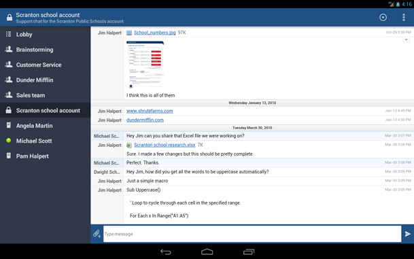
Task: Tap the Android back navigation button
Action: click(x=166, y=252)
